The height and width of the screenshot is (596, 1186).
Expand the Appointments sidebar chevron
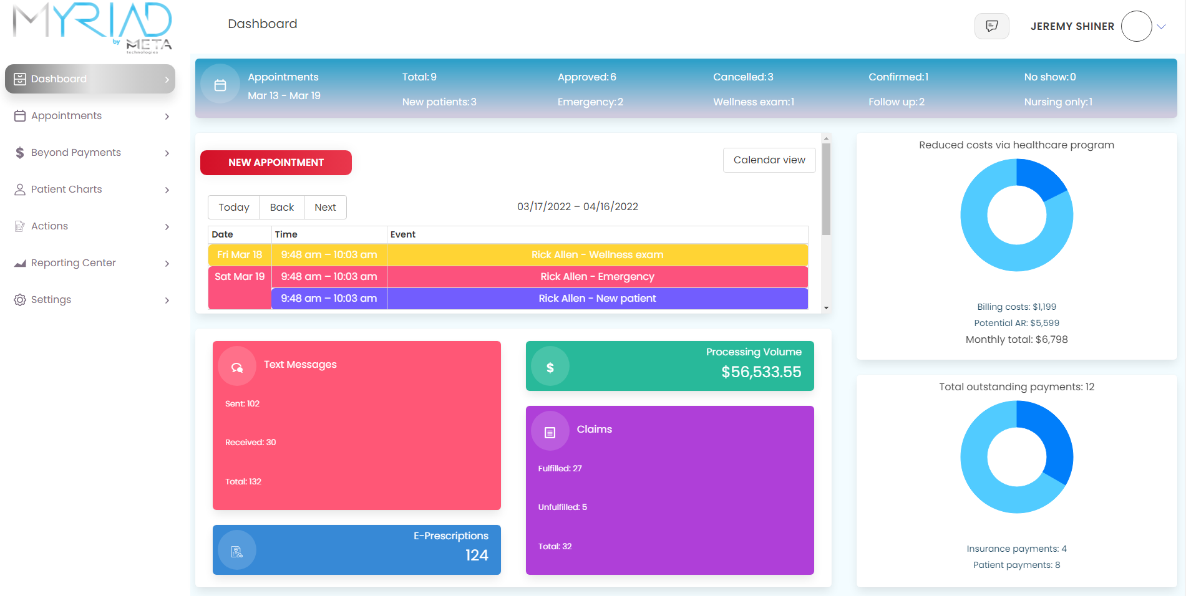pos(167,116)
